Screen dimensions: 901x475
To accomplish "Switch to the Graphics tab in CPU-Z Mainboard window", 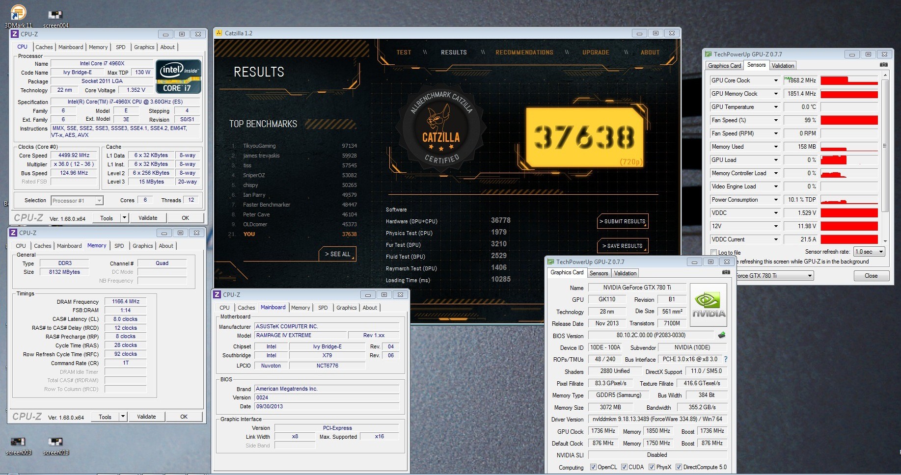I will tap(347, 308).
